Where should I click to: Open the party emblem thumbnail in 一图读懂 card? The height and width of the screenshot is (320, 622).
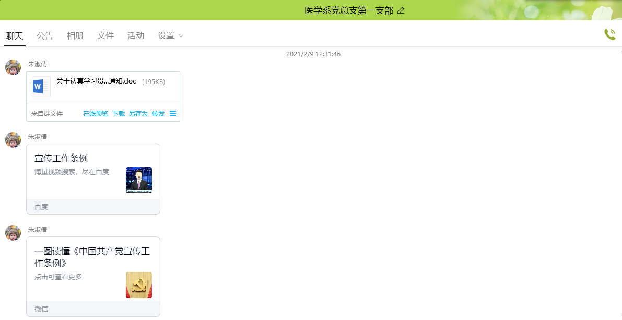[138, 285]
